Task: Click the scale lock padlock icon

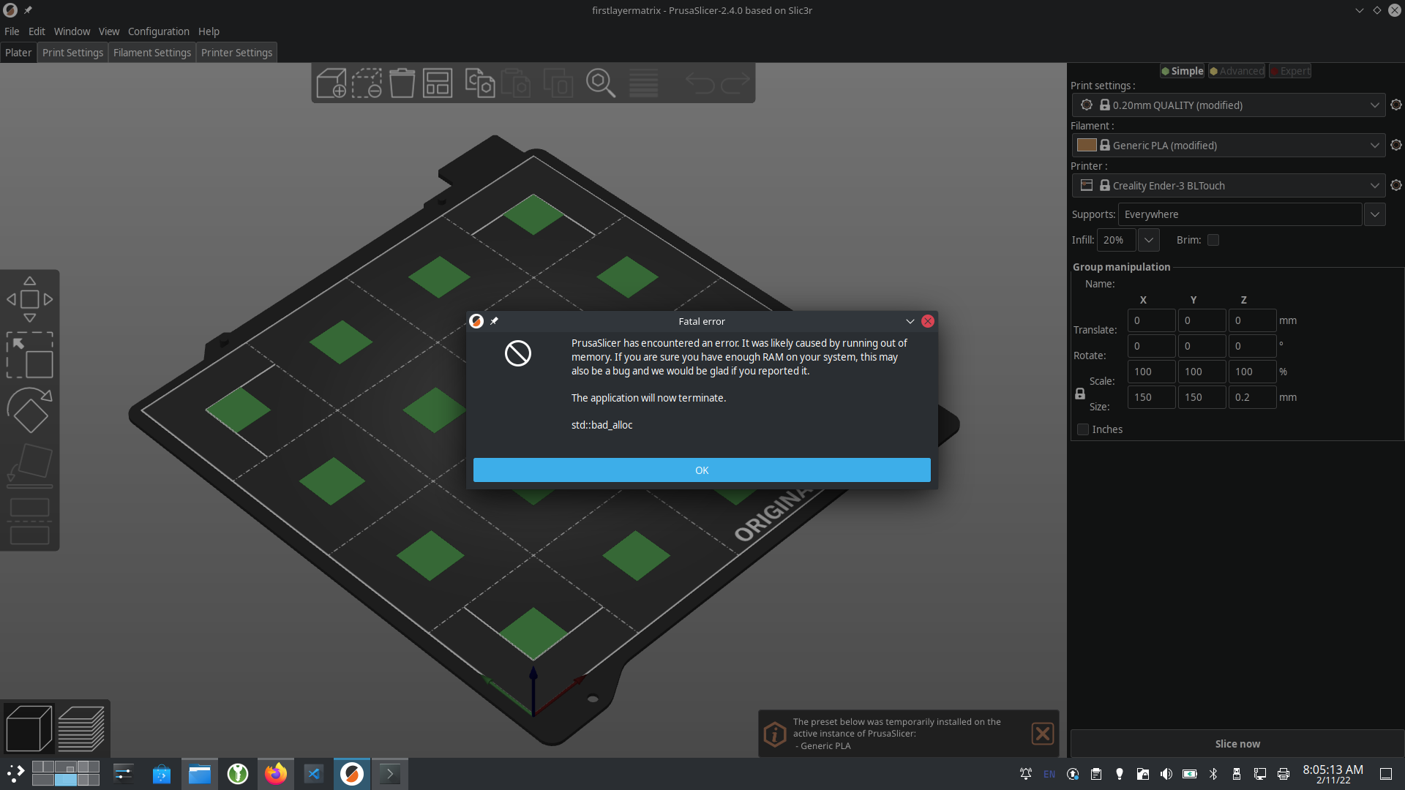Action: click(1080, 394)
